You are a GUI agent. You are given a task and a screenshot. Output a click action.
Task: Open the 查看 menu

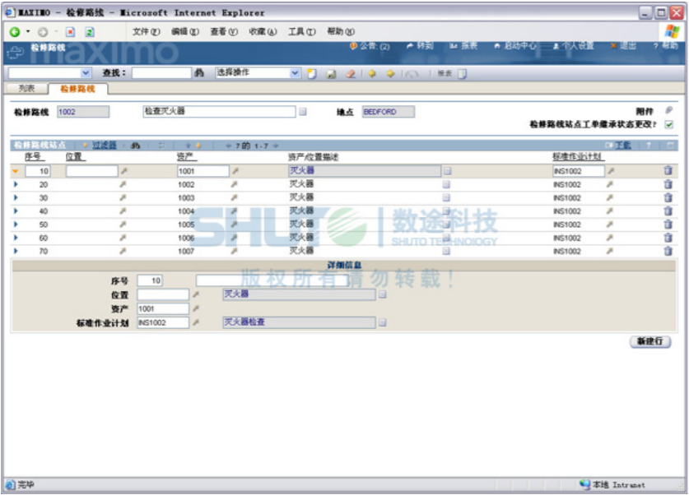coord(224,31)
